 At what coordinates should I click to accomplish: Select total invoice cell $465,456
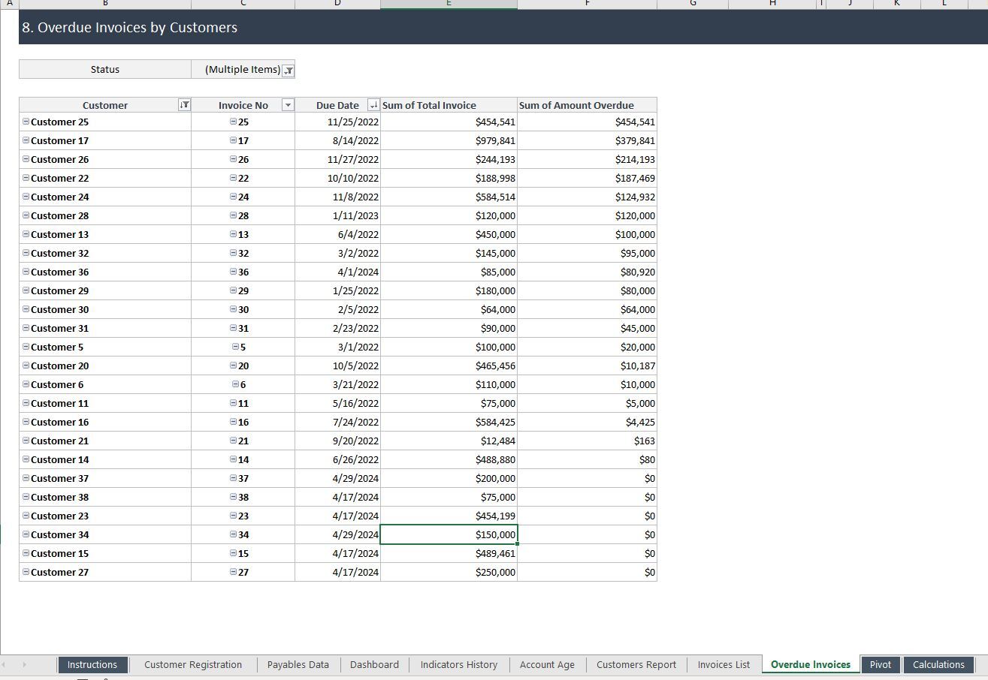click(449, 366)
